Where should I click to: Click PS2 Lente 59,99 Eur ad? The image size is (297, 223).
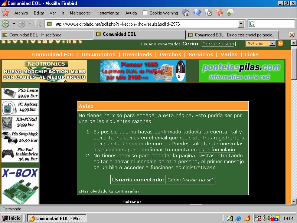20,94
